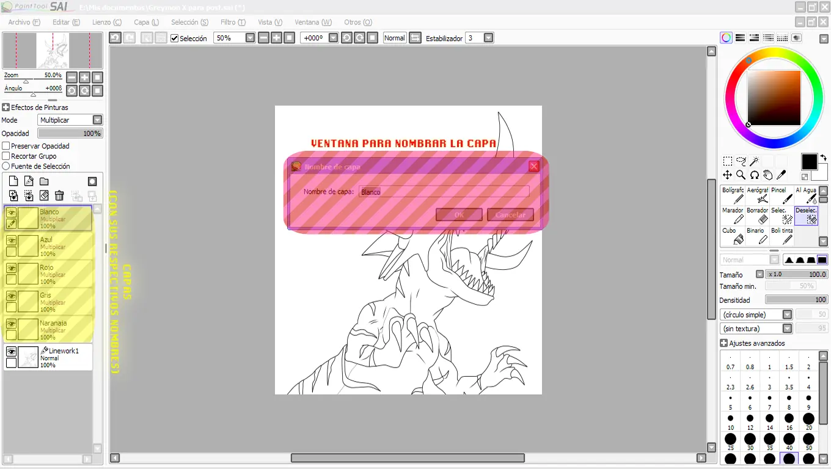
Task: Select the Move tool
Action: (728, 175)
